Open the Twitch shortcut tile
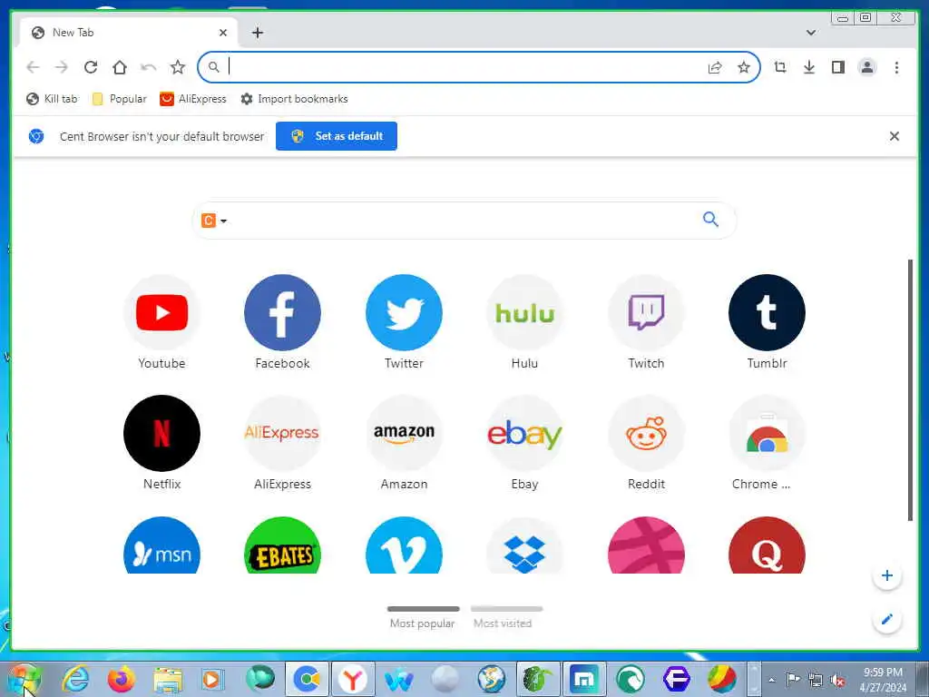This screenshot has height=697, width=929. point(646,322)
